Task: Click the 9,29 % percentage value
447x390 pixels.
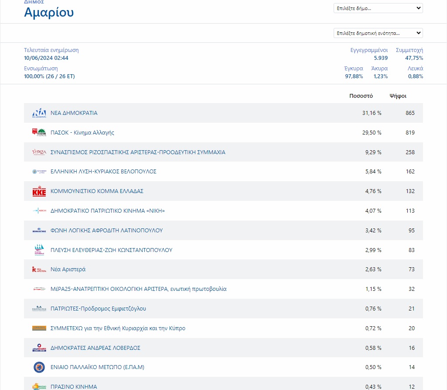Action: pyautogui.click(x=373, y=152)
